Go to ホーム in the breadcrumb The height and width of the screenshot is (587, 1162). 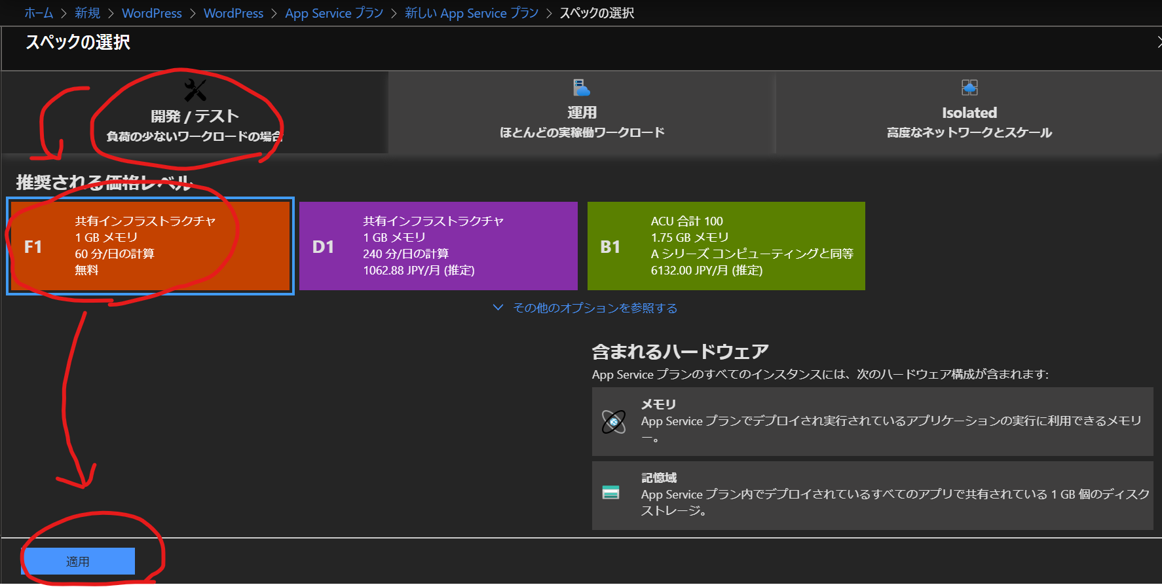39,13
